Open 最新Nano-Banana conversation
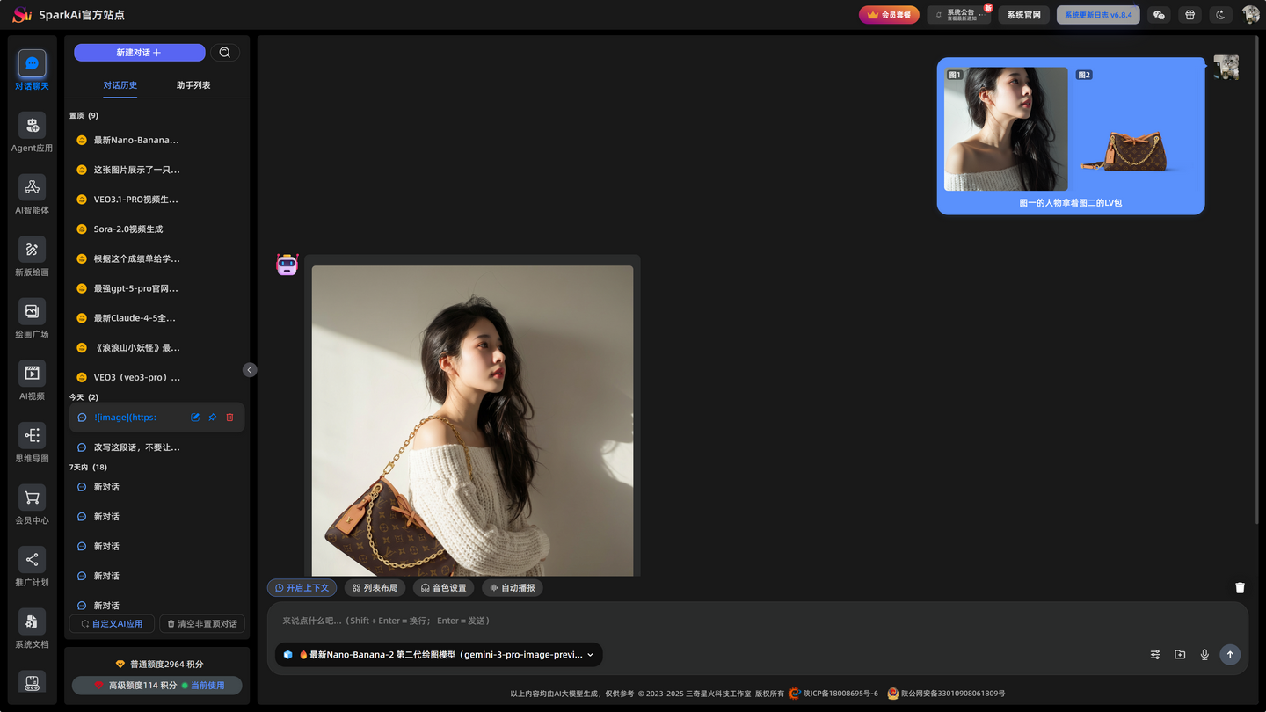This screenshot has height=712, width=1266. tap(156, 140)
